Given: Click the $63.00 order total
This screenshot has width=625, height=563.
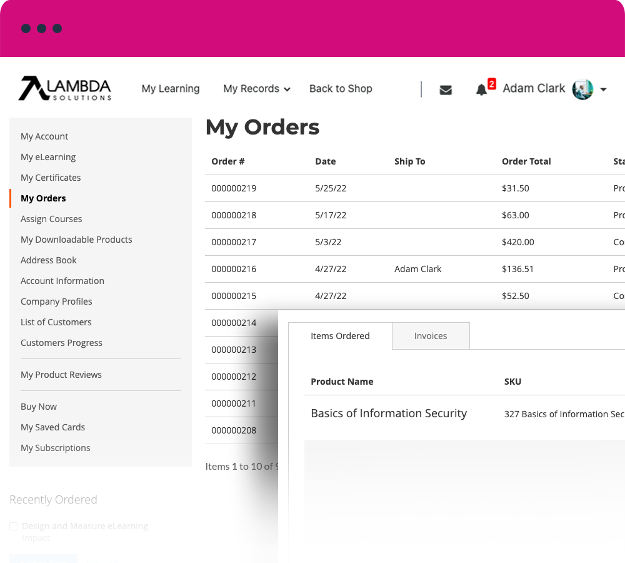Looking at the screenshot, I should [x=516, y=215].
